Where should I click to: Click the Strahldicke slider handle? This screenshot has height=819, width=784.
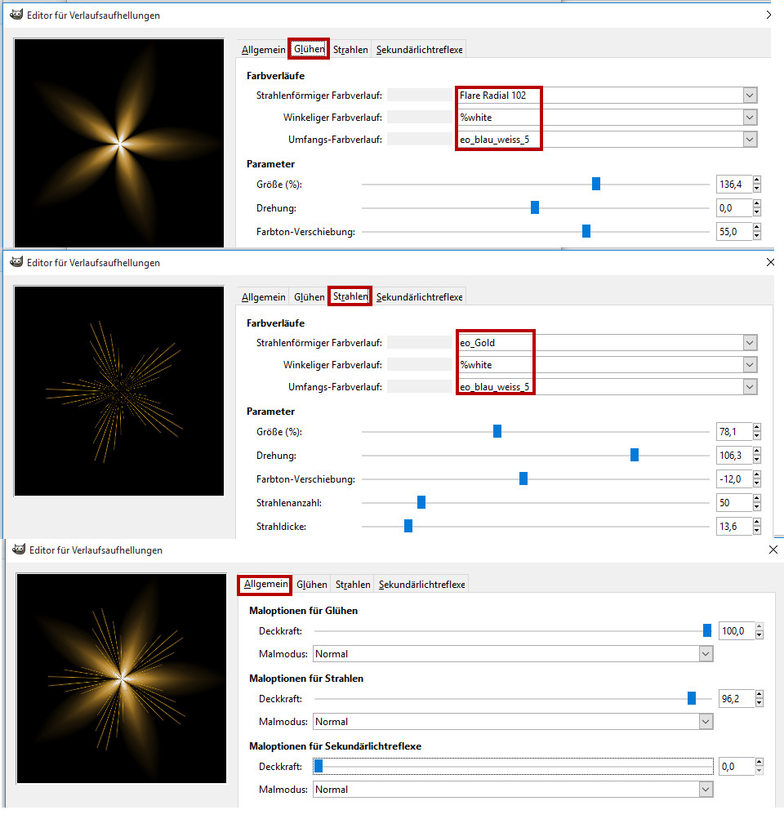pyautogui.click(x=408, y=526)
